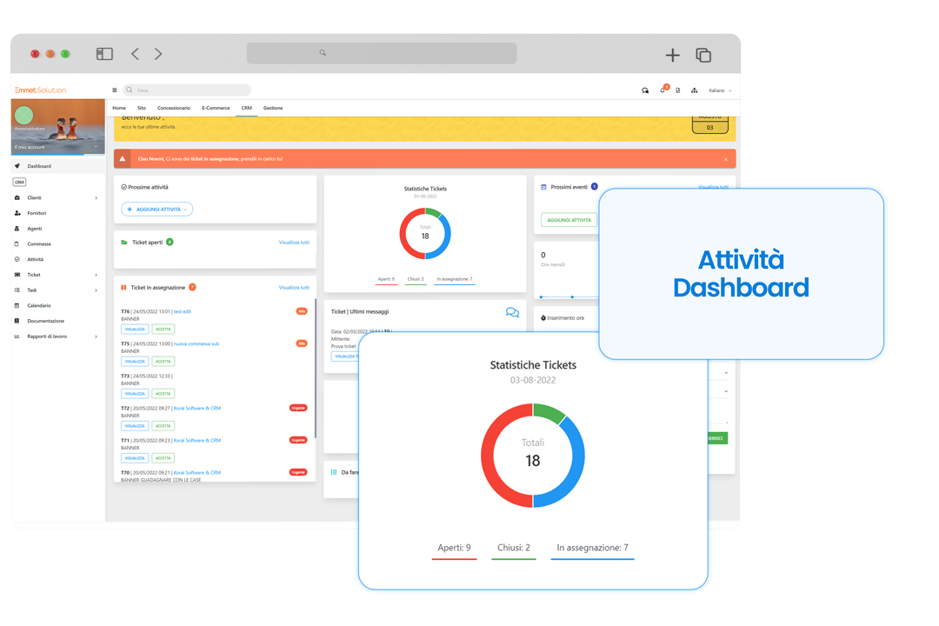Click the Fornitori sidebar icon
Image resolution: width=939 pixels, height=626 pixels.
pos(17,213)
